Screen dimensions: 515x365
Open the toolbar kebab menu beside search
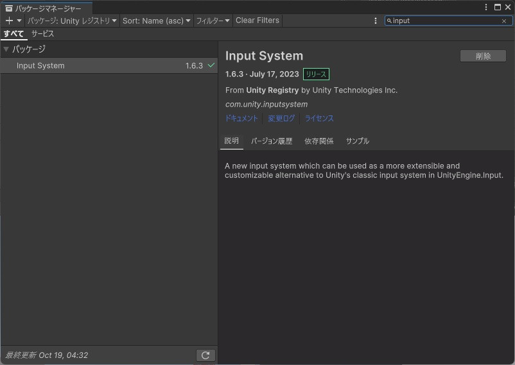click(x=376, y=21)
